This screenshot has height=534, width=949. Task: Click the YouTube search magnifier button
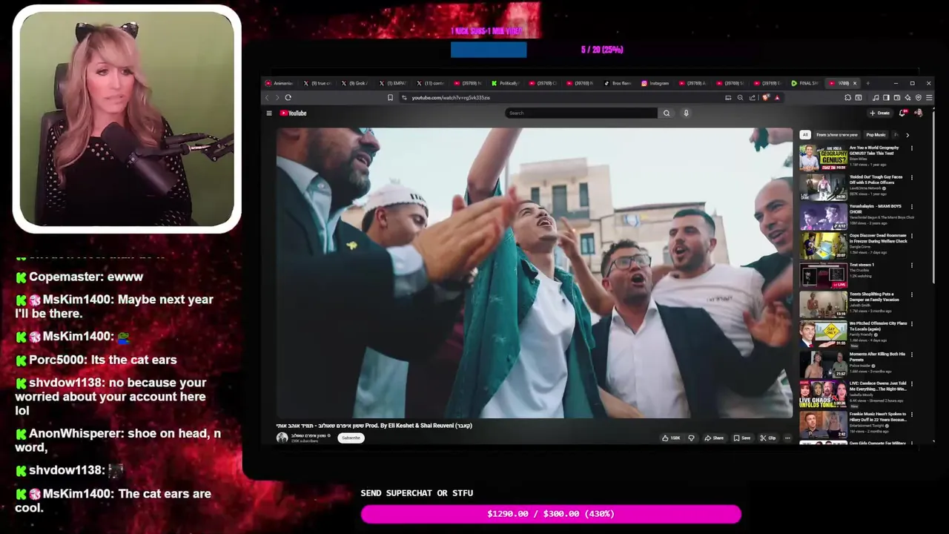coord(667,113)
